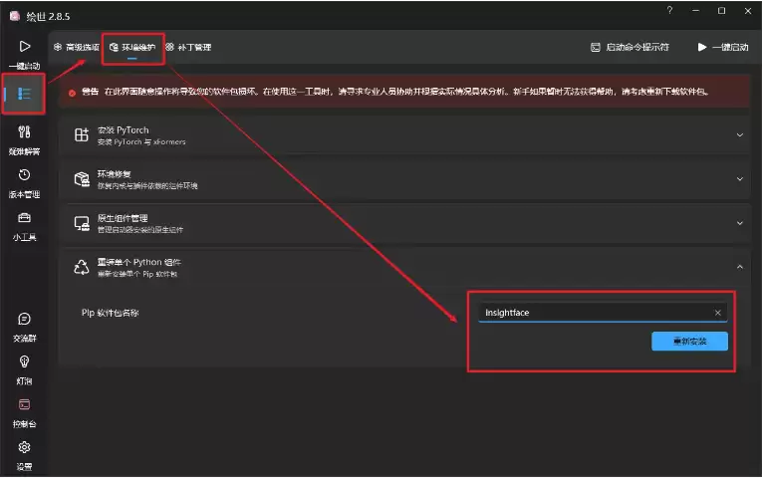Select the 环境维护 tab

click(x=132, y=47)
